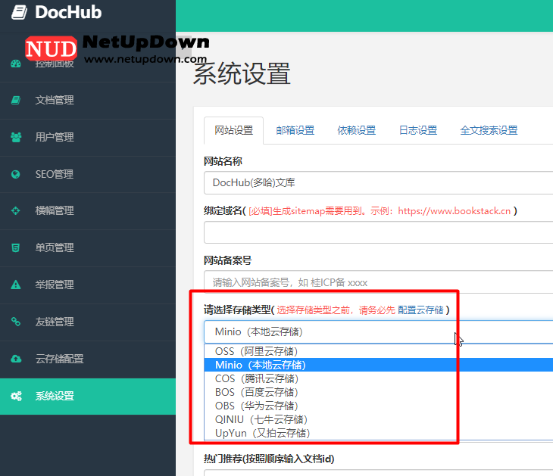
Task: Switch to the 全文搜索设置 tab
Action: coord(489,130)
